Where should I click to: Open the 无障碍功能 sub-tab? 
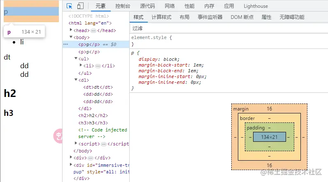292,17
